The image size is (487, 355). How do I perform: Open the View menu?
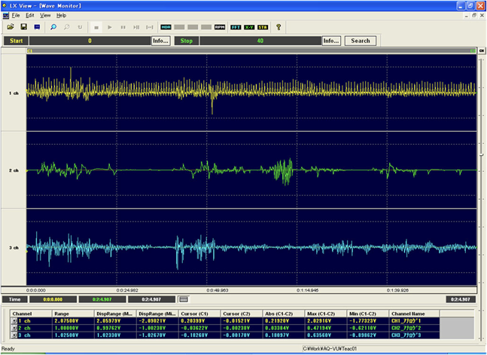[45, 15]
